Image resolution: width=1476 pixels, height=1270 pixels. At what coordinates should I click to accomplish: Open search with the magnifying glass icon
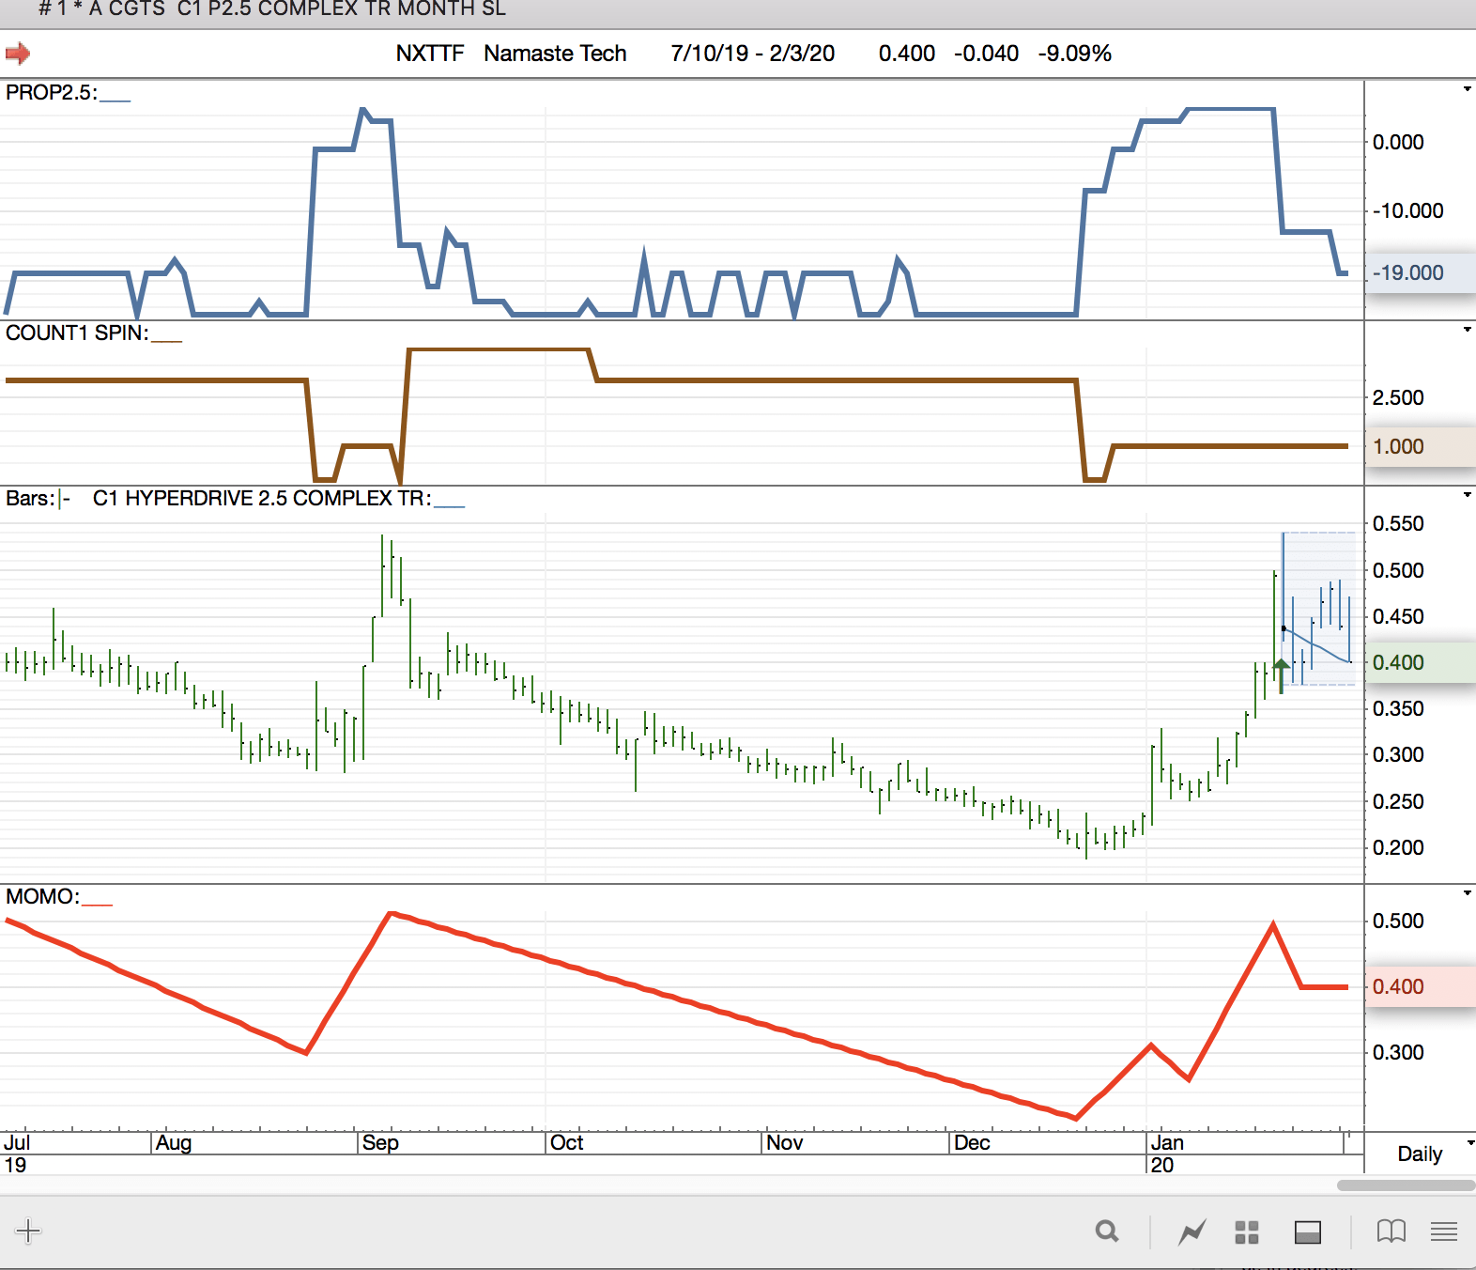point(1107,1231)
